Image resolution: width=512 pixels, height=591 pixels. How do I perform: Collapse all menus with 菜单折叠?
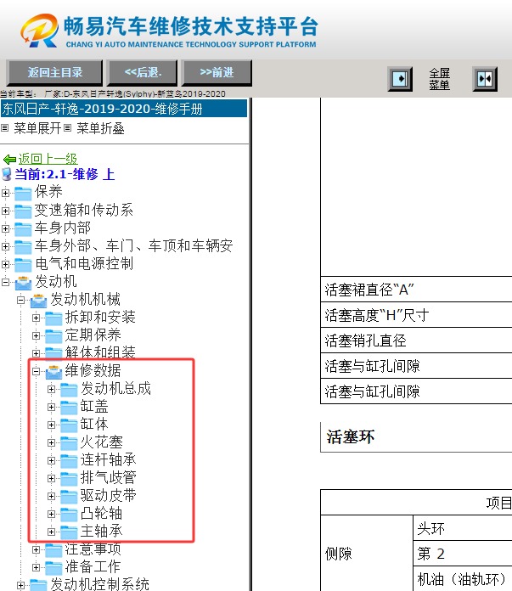[100, 128]
